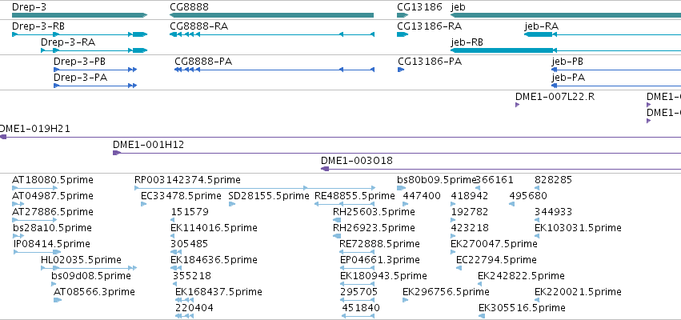
Task: Select the bs80b09.5prime EST feature arrow
Action: [x=401, y=188]
